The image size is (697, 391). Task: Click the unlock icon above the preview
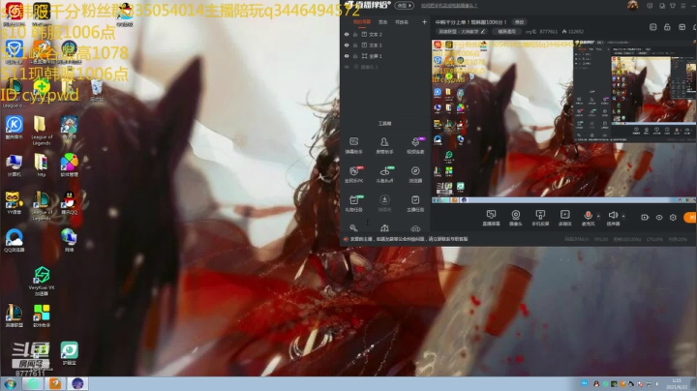coord(667,27)
